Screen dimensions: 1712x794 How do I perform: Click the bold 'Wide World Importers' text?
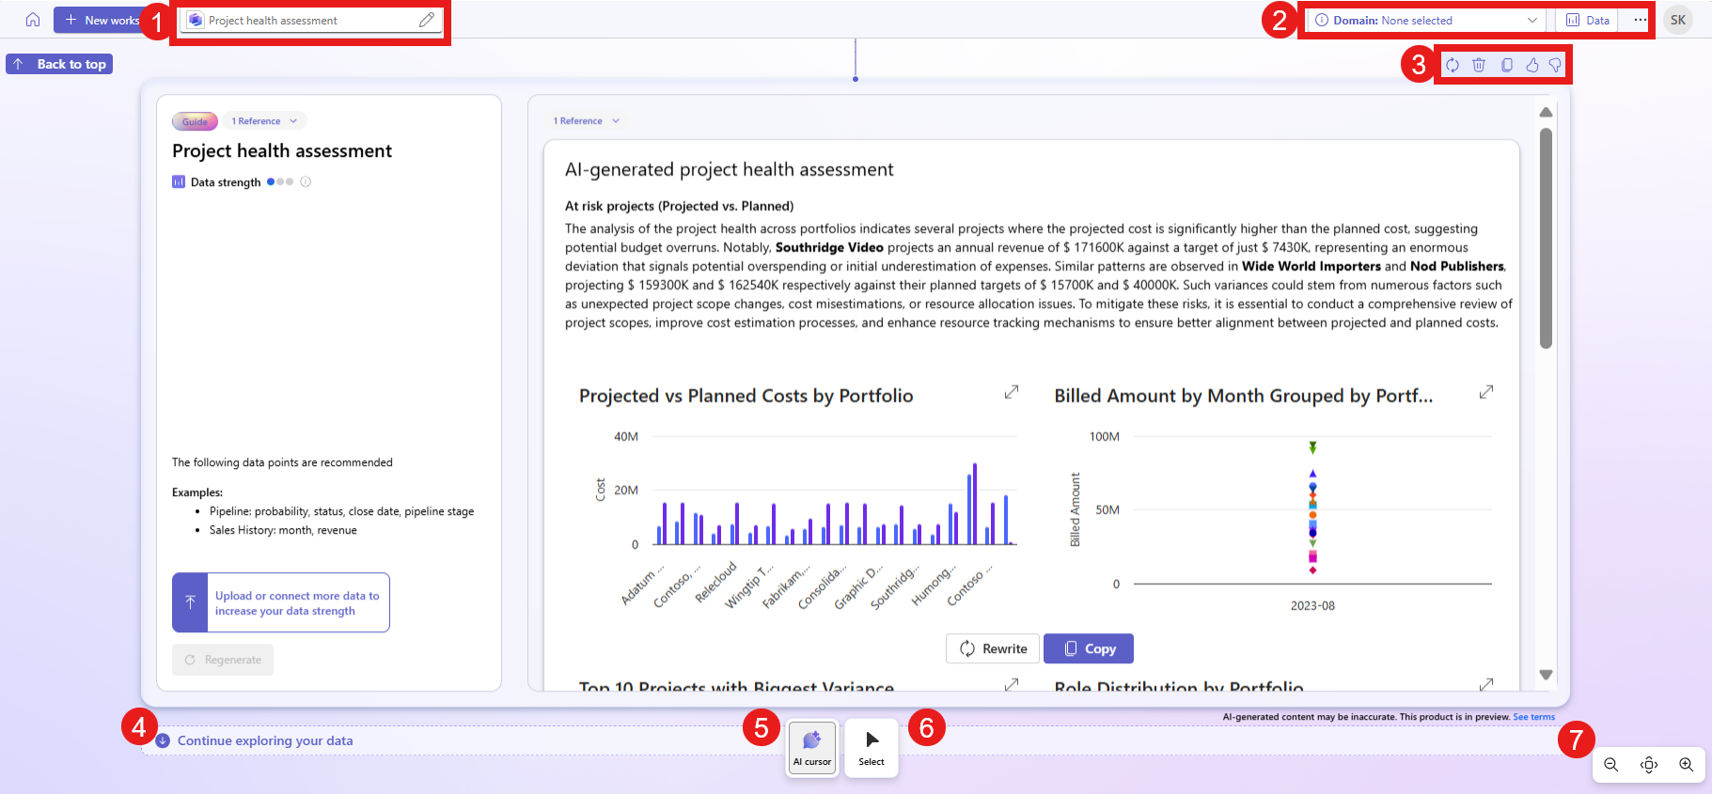[1311, 266]
